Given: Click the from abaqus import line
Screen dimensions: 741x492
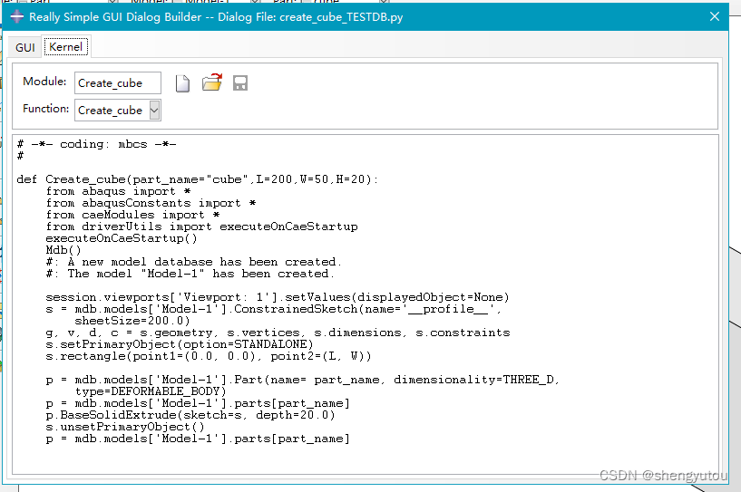Looking at the screenshot, I should (x=118, y=191).
